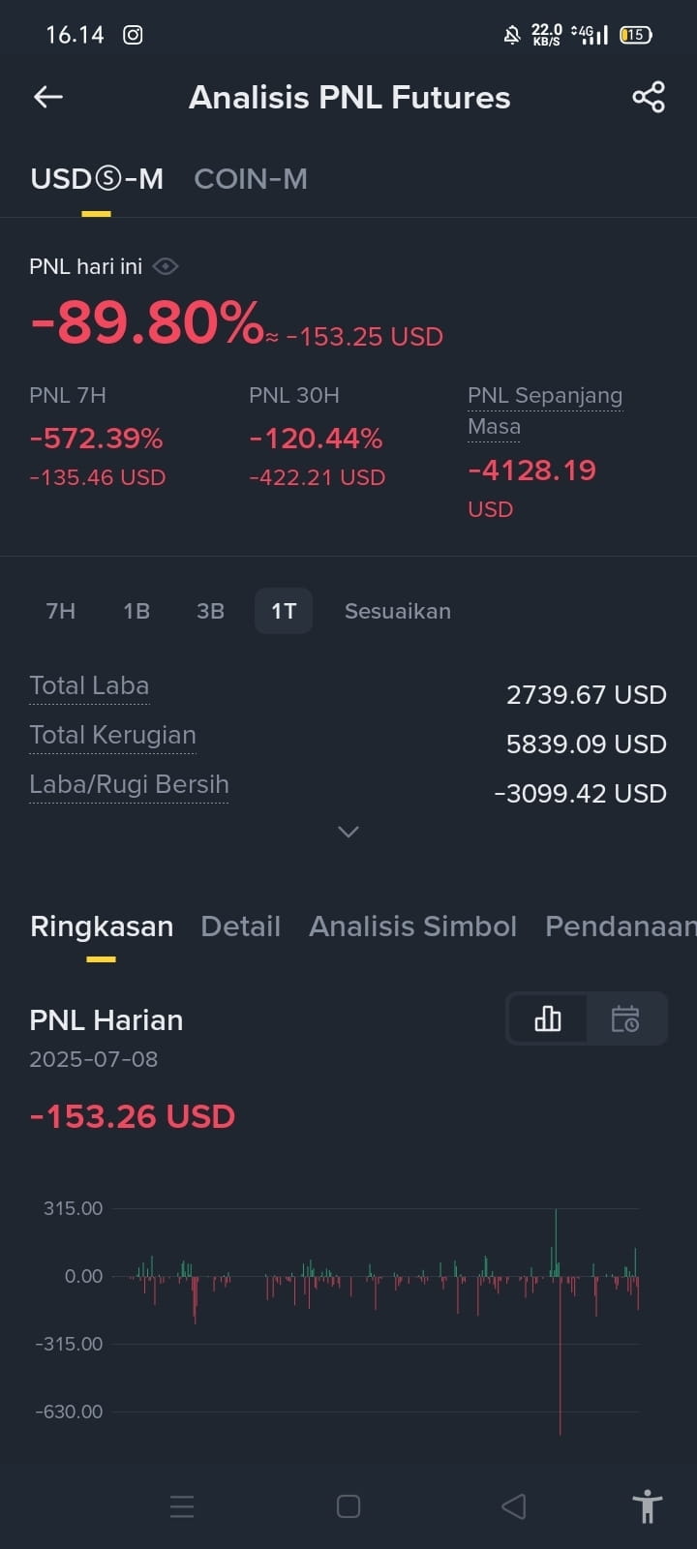
Task: Choose the 1B time range
Action: [136, 611]
